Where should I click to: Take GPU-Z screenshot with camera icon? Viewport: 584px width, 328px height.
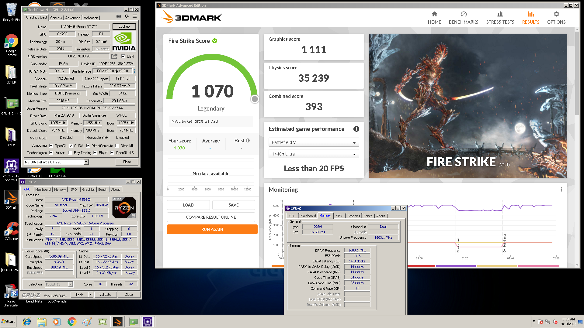[x=119, y=16]
